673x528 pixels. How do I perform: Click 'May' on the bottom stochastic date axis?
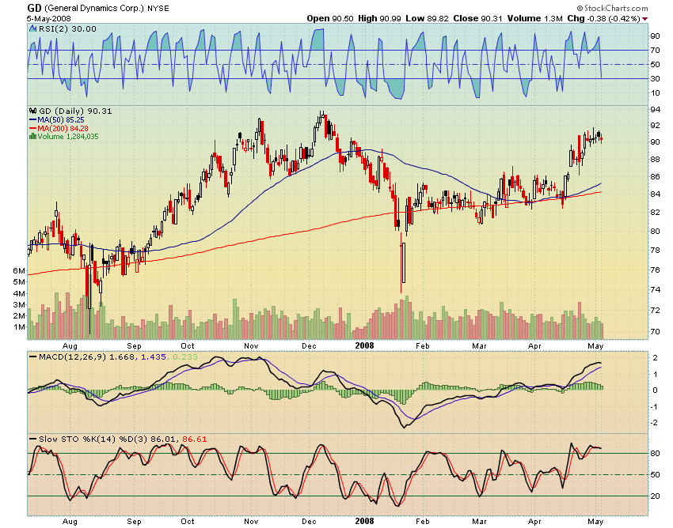click(595, 522)
